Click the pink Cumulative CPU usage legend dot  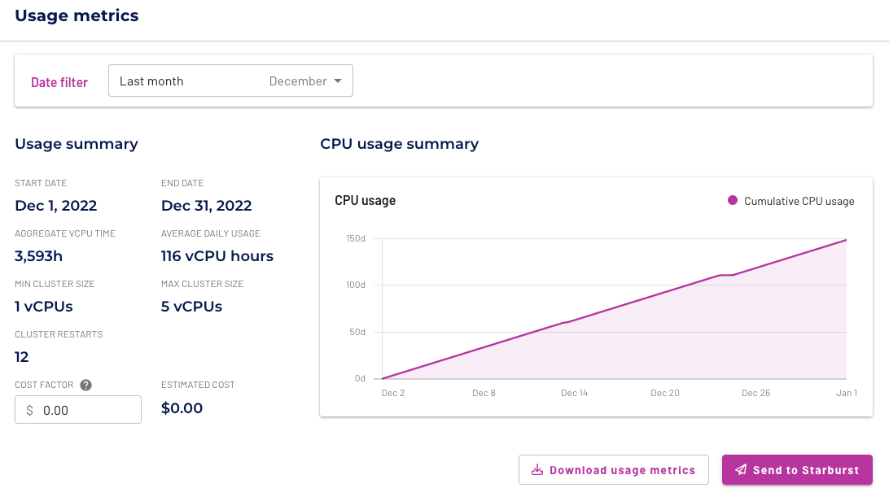click(732, 200)
